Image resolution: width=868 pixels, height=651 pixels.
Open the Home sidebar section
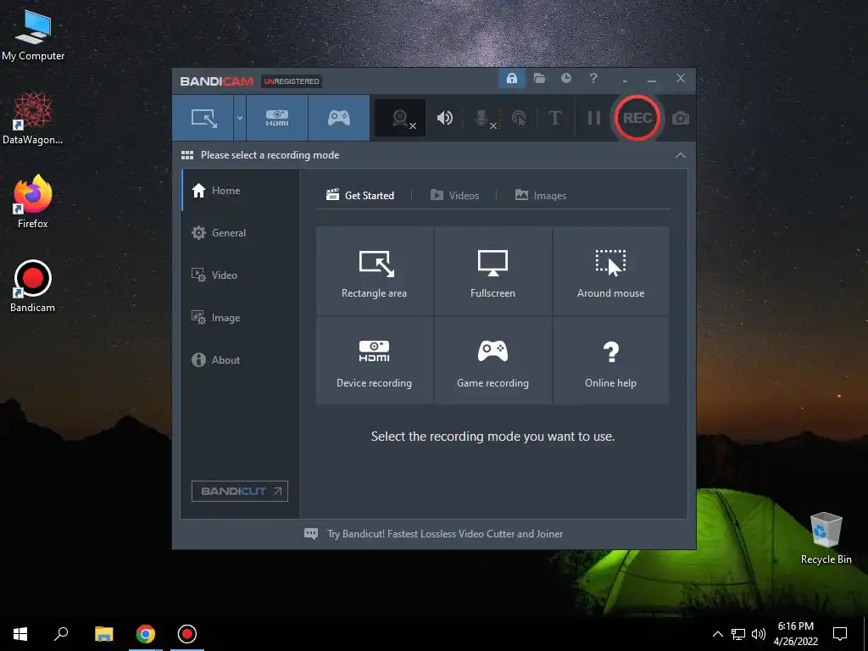point(240,191)
